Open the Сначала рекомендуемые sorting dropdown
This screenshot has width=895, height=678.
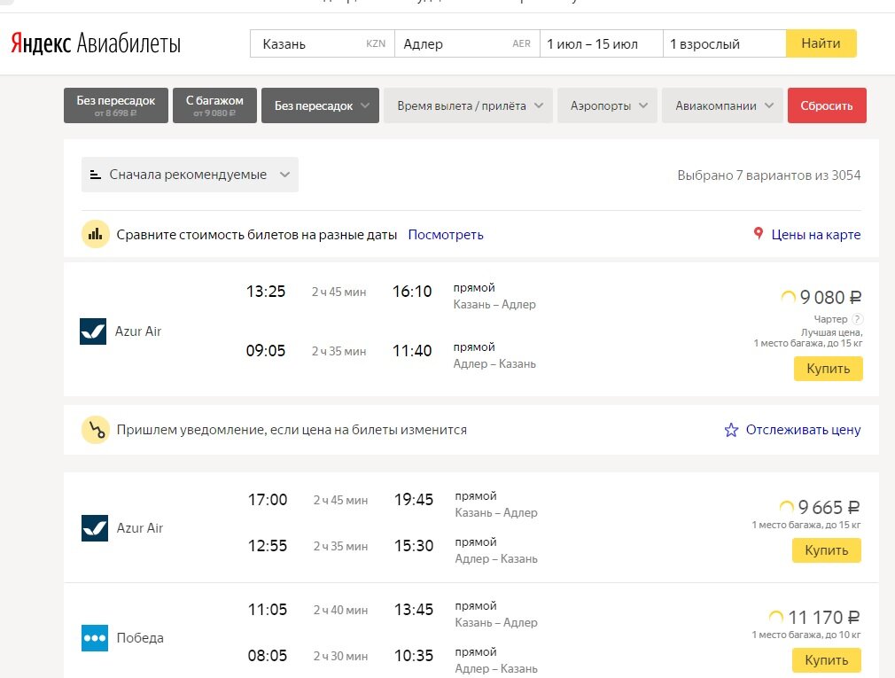point(190,175)
